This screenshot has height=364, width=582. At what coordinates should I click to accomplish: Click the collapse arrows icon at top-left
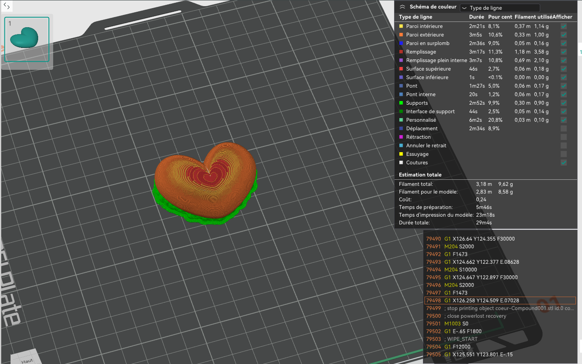point(6,6)
